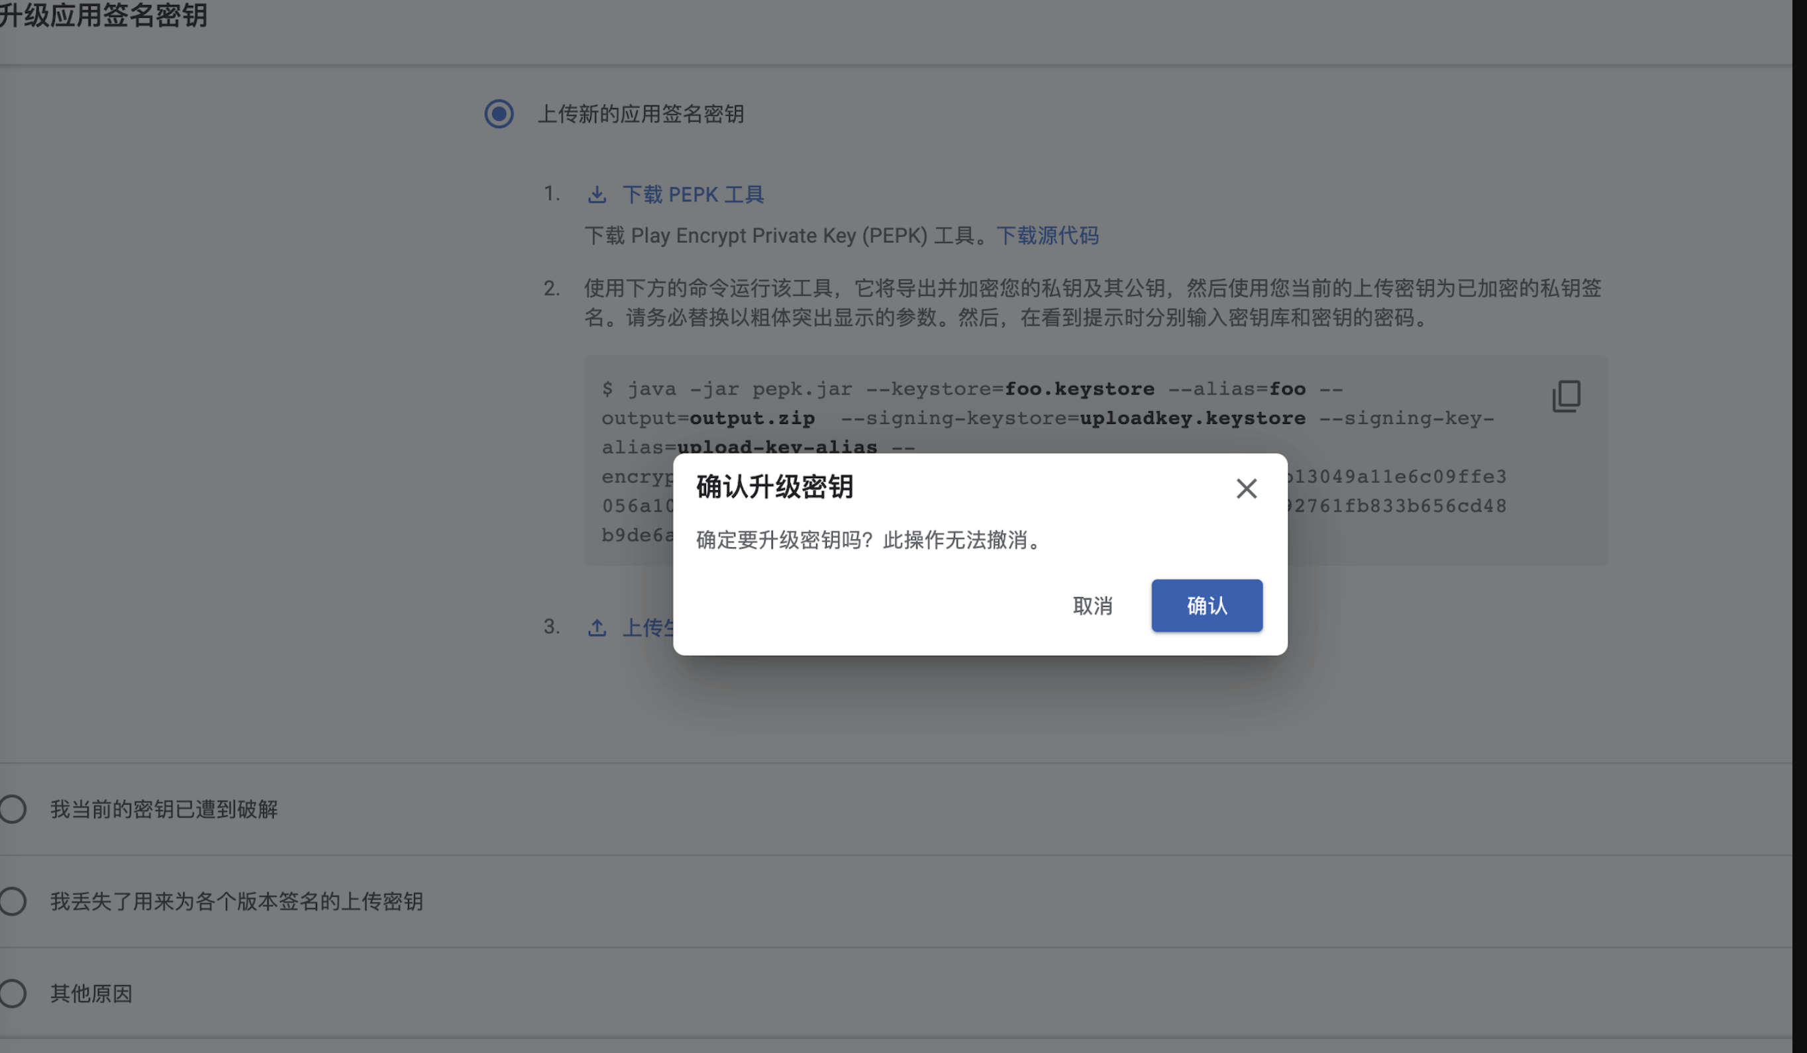Click the upload icon in step 3
The width and height of the screenshot is (1807, 1053).
coord(597,627)
